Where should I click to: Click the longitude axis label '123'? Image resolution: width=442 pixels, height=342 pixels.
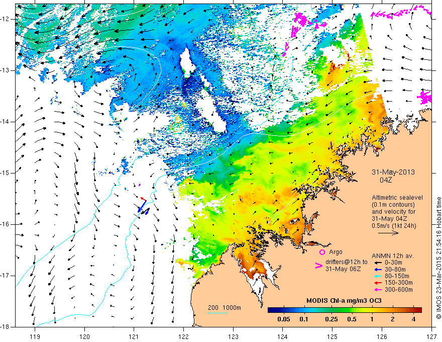coord(233,336)
